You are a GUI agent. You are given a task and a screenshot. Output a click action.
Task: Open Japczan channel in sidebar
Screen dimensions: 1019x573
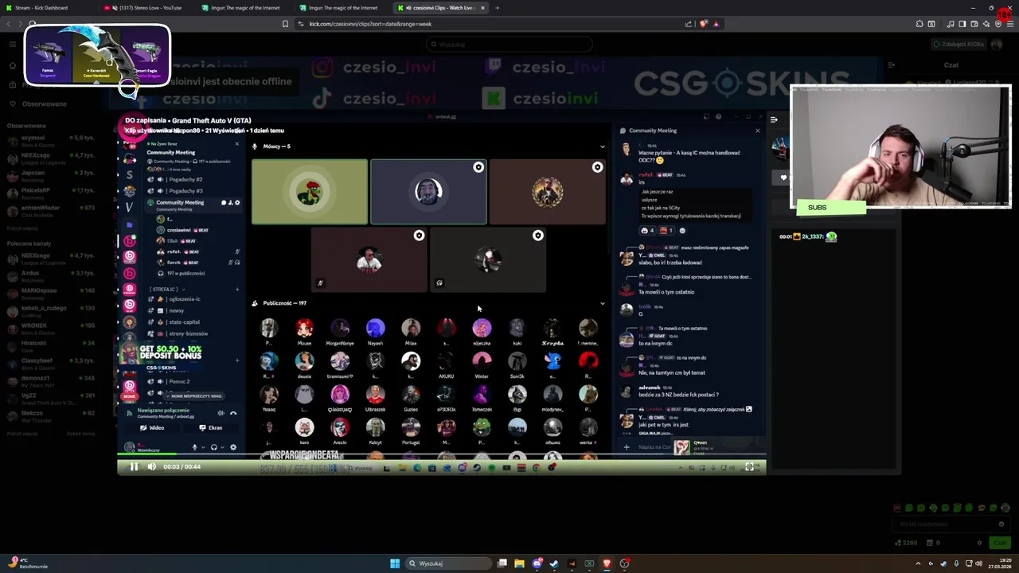click(x=52, y=174)
